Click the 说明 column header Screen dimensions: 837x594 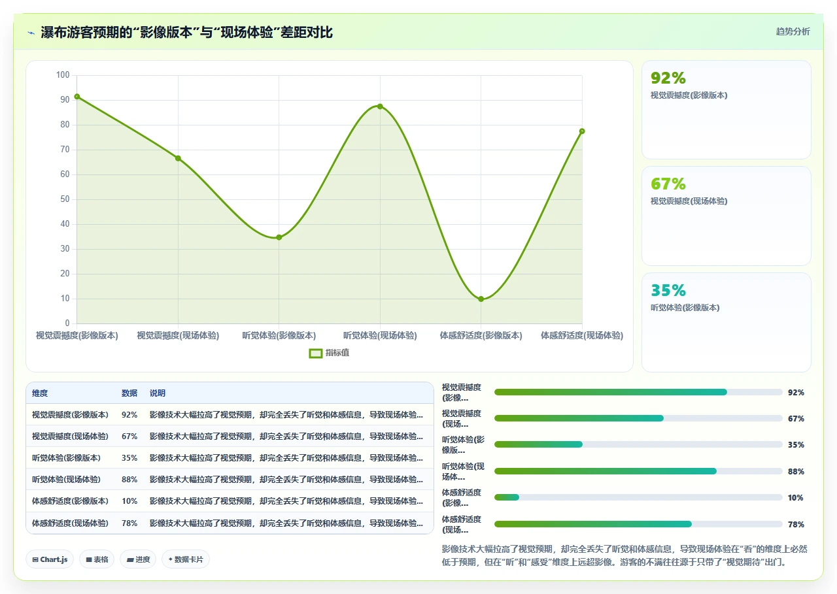point(158,393)
